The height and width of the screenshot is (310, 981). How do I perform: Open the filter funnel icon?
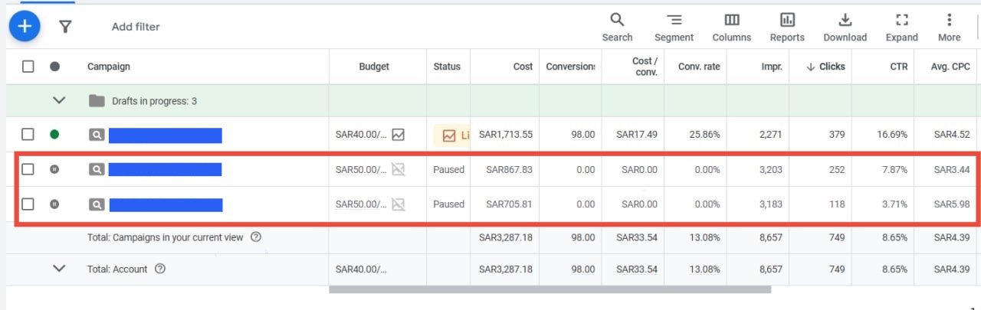click(x=65, y=27)
